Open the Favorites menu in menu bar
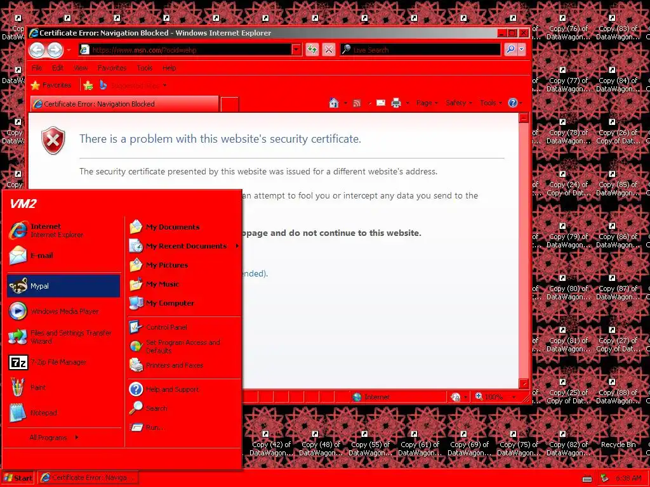Screen dimensions: 650x487 pyautogui.click(x=112, y=68)
